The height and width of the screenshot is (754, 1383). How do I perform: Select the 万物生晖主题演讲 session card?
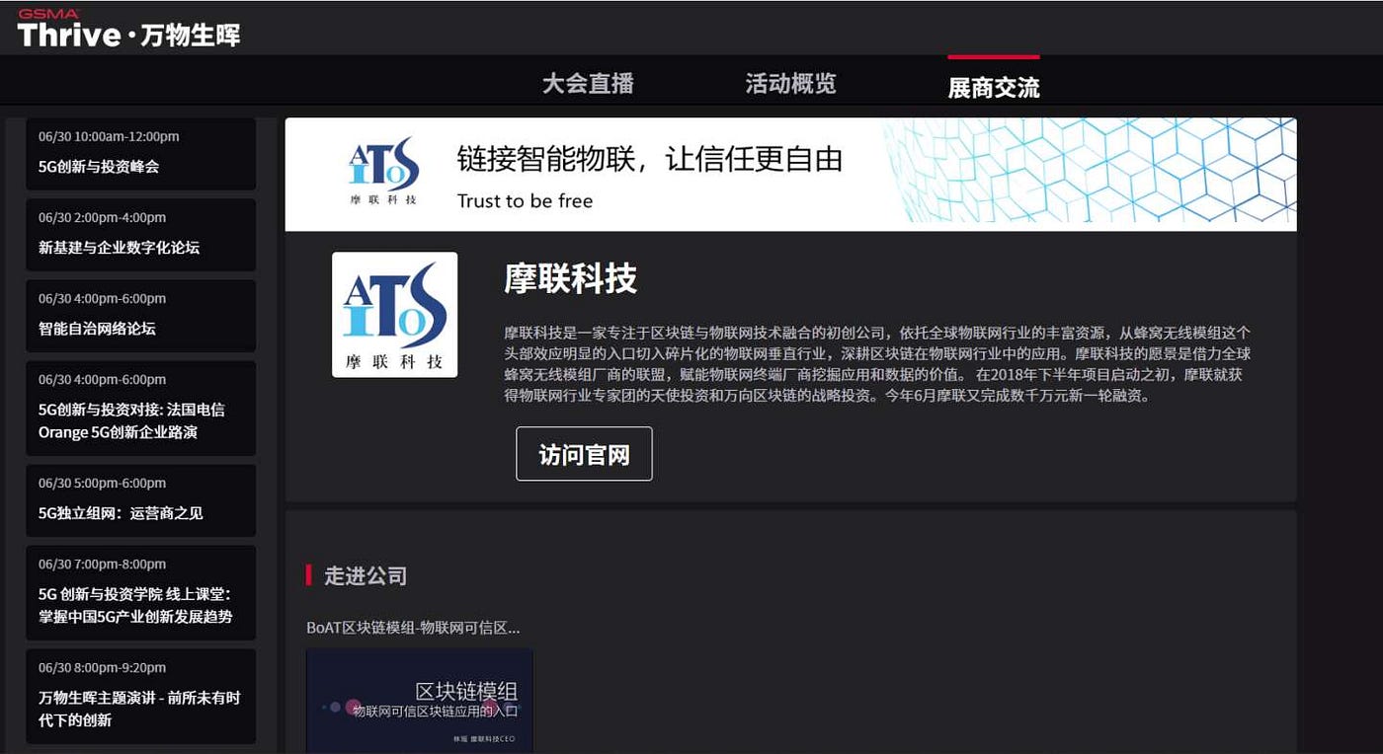pyautogui.click(x=140, y=696)
